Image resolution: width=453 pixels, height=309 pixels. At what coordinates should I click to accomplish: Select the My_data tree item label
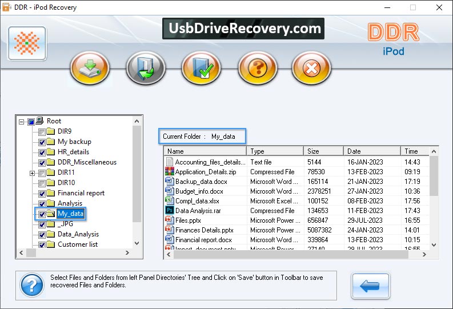[71, 214]
